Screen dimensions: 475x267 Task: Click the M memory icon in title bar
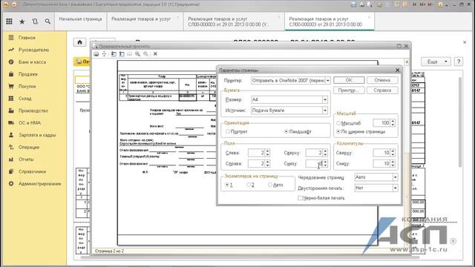[415, 4]
